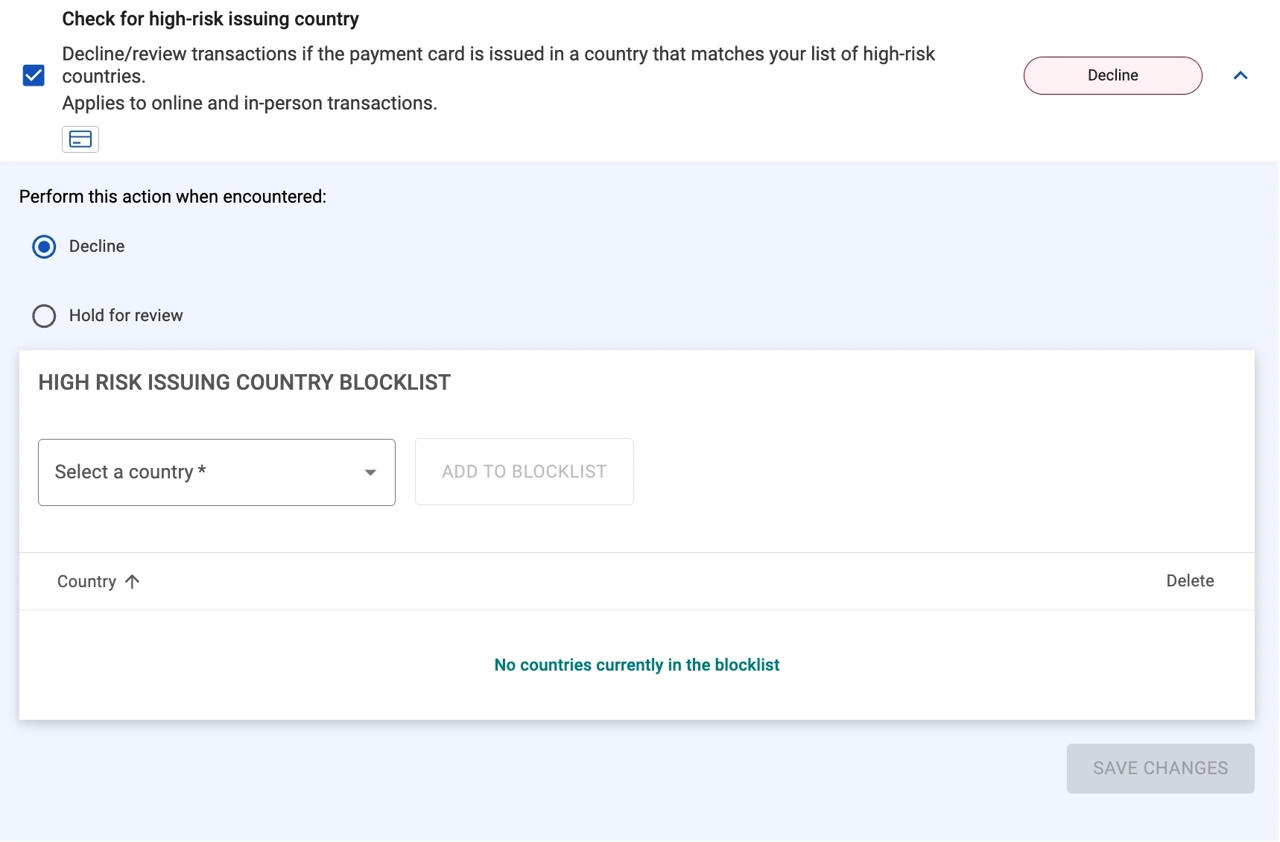Click the payment card icon under the rule description

pyautogui.click(x=80, y=139)
